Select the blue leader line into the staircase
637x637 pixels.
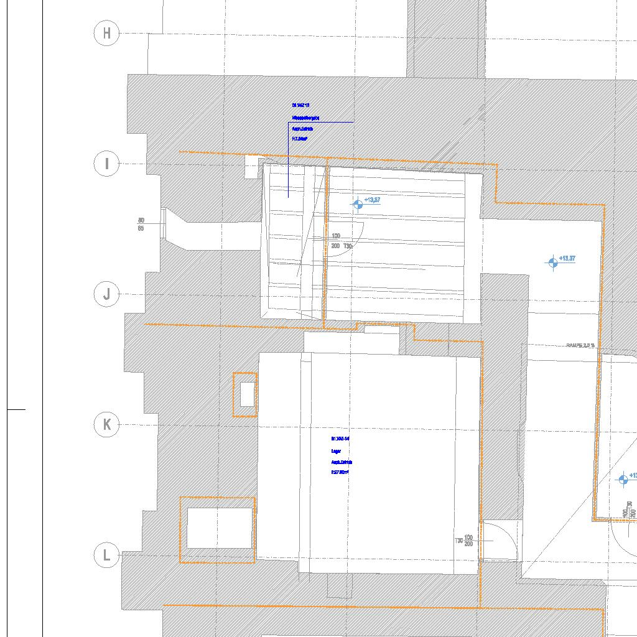pyautogui.click(x=288, y=162)
